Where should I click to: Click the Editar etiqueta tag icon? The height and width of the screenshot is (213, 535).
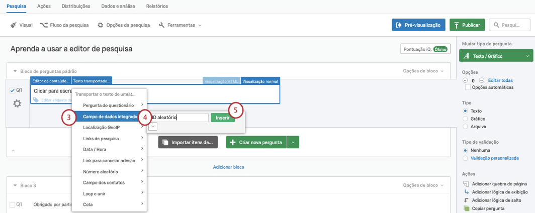click(x=36, y=100)
